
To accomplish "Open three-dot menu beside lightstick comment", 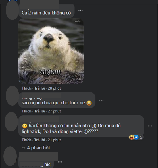I will (150, 126).
